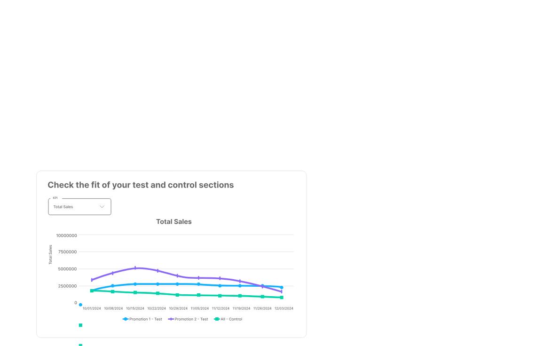Select the Promotion 1 point at 12/03/2024
Viewport: 560px width, 346px height.
[x=282, y=287]
